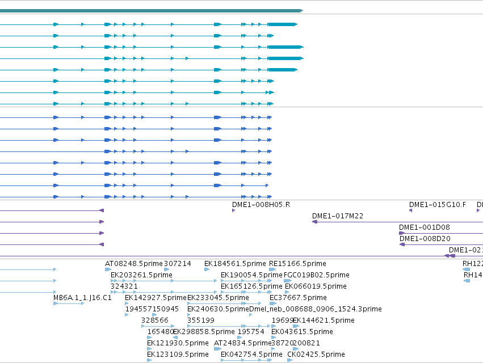Open the DME1-017M22 feature label
This screenshot has height=363, width=483.
point(338,216)
